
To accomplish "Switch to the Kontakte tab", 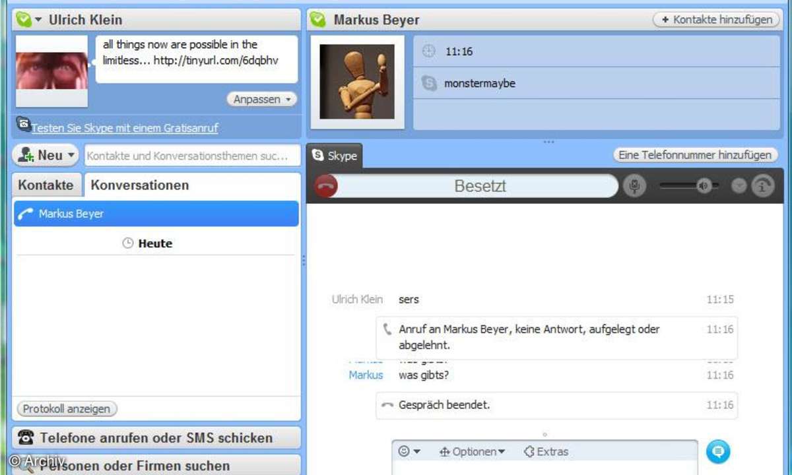I will point(46,185).
